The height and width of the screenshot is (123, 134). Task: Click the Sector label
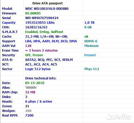click(7, 69)
